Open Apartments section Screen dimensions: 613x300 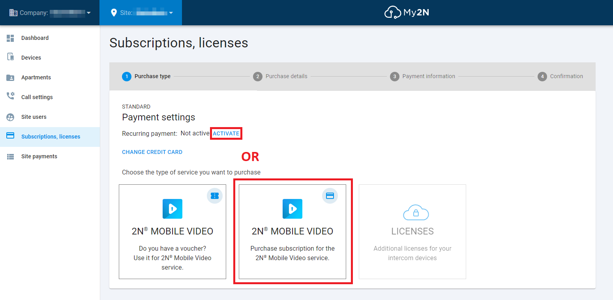click(50, 77)
